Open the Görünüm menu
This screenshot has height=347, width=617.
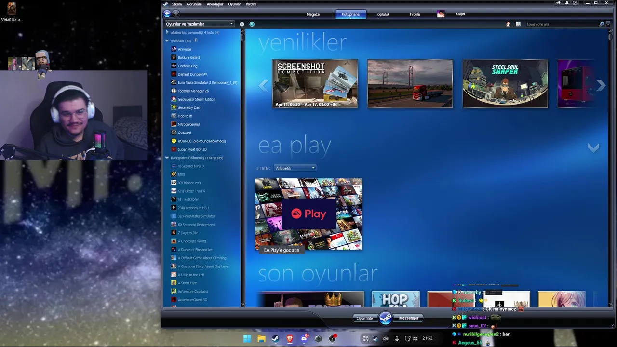(194, 4)
